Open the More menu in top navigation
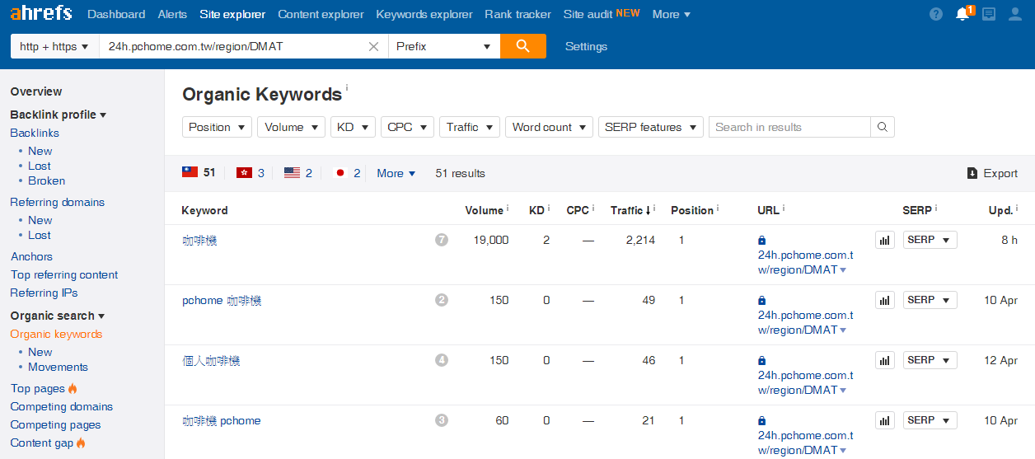 point(672,14)
